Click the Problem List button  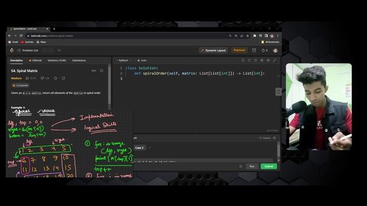click(28, 50)
